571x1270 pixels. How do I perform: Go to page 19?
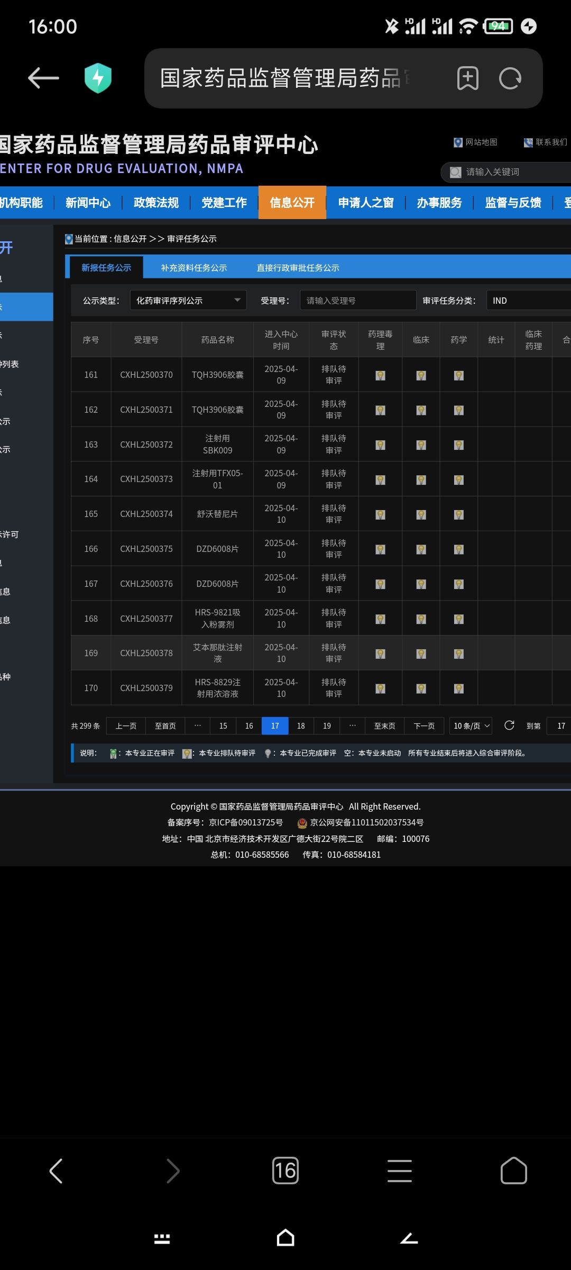point(327,726)
